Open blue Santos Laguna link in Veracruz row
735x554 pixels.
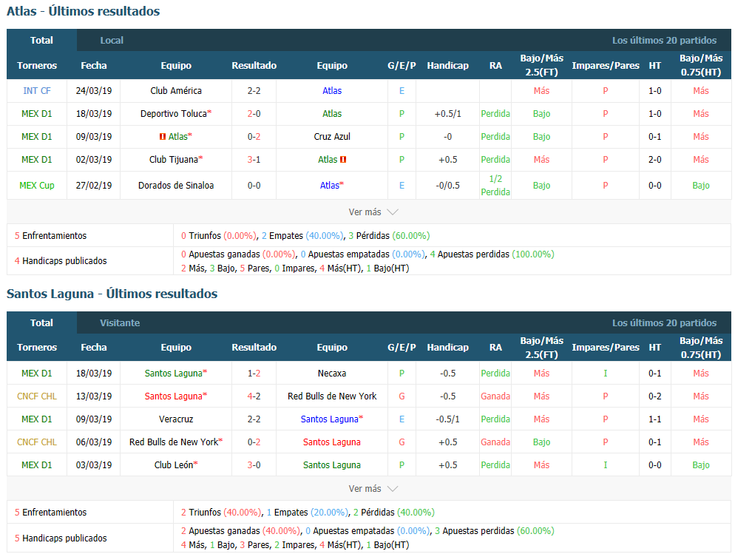coord(330,419)
